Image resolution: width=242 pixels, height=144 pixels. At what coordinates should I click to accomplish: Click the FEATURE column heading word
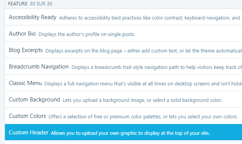pos(18,4)
